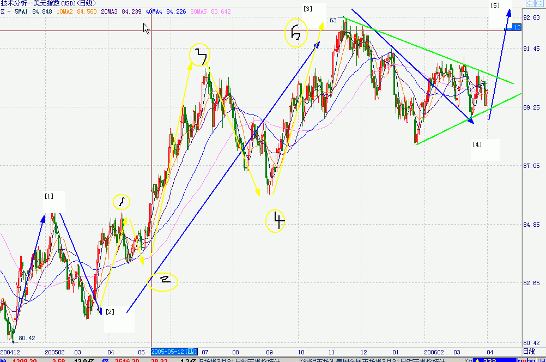
Task: Click the 91.45 price axis label
Action: [531, 49]
